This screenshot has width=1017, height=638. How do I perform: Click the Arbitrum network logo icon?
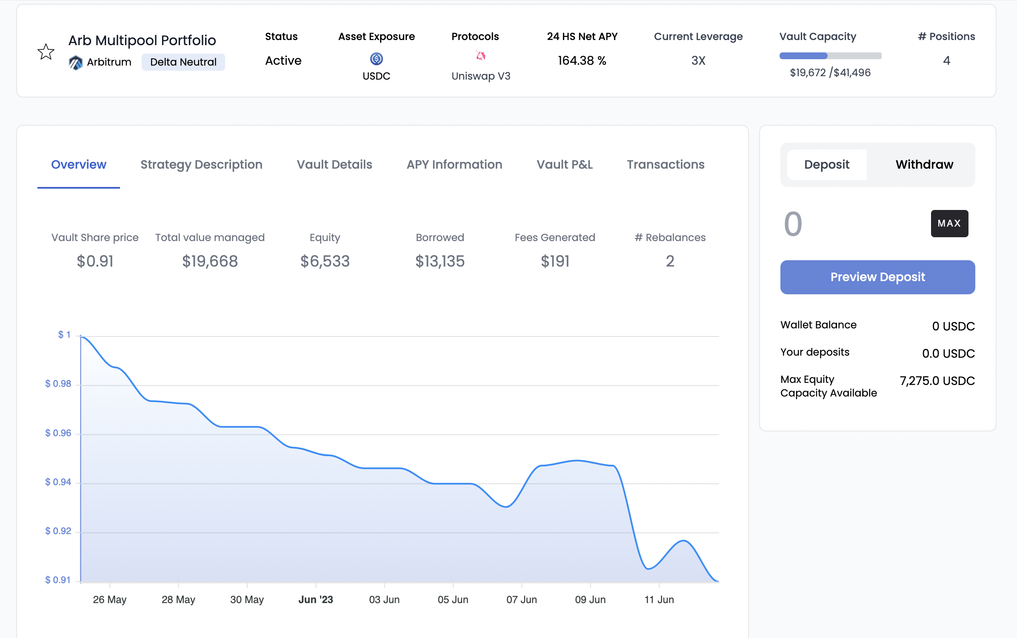point(76,63)
